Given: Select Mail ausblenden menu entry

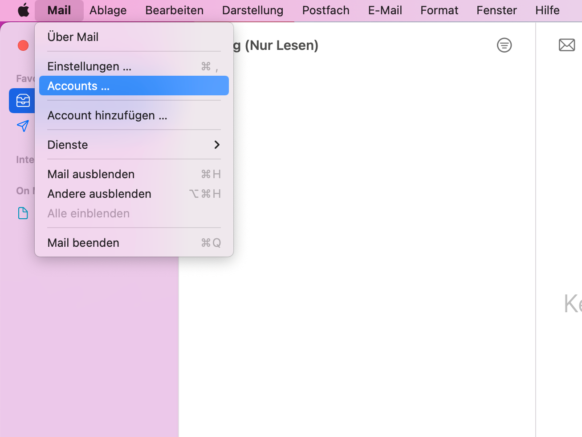Looking at the screenshot, I should 134,174.
